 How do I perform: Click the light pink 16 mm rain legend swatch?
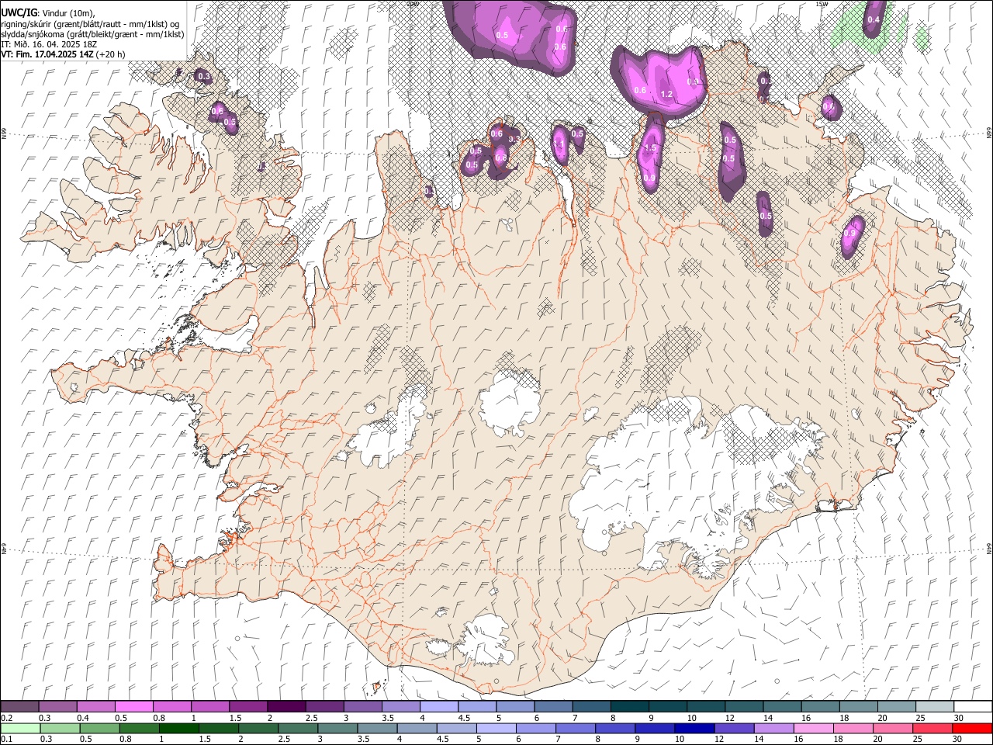(812, 729)
